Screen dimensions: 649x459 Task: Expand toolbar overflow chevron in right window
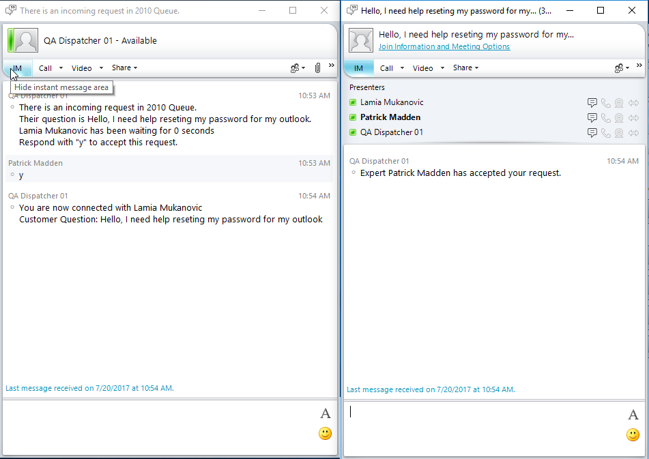pyautogui.click(x=639, y=65)
